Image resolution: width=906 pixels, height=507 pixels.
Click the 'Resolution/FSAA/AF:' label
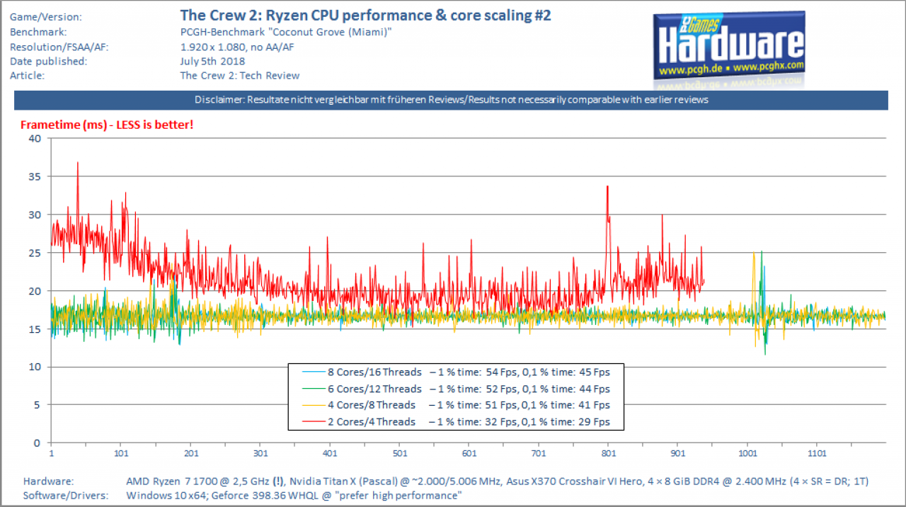[x=59, y=47]
